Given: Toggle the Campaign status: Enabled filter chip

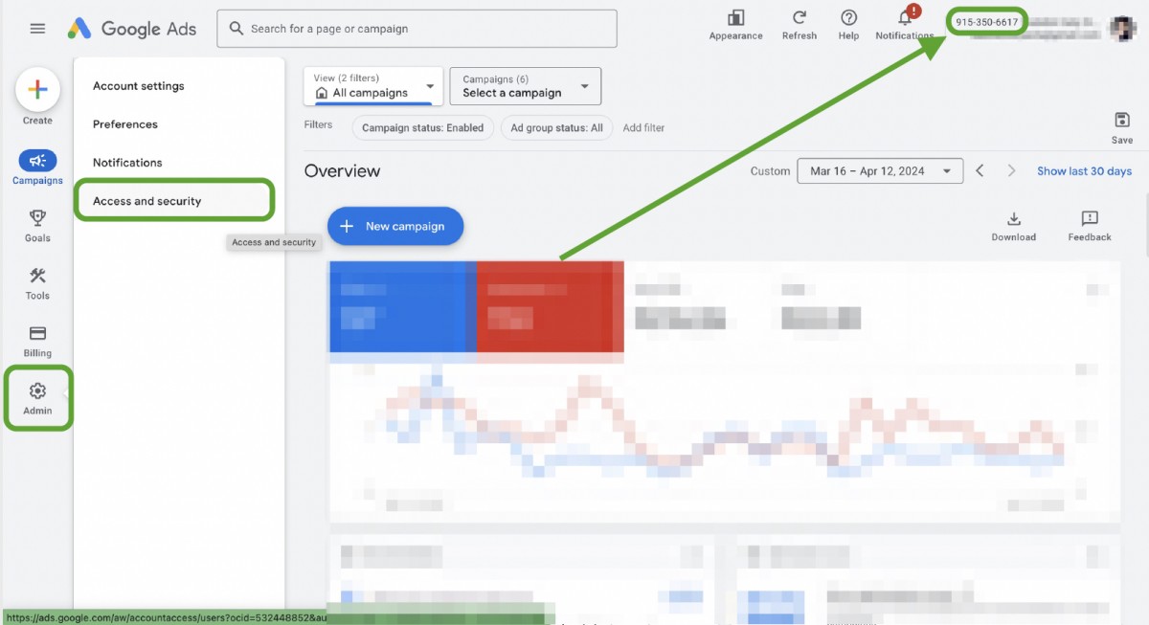Looking at the screenshot, I should pos(423,127).
